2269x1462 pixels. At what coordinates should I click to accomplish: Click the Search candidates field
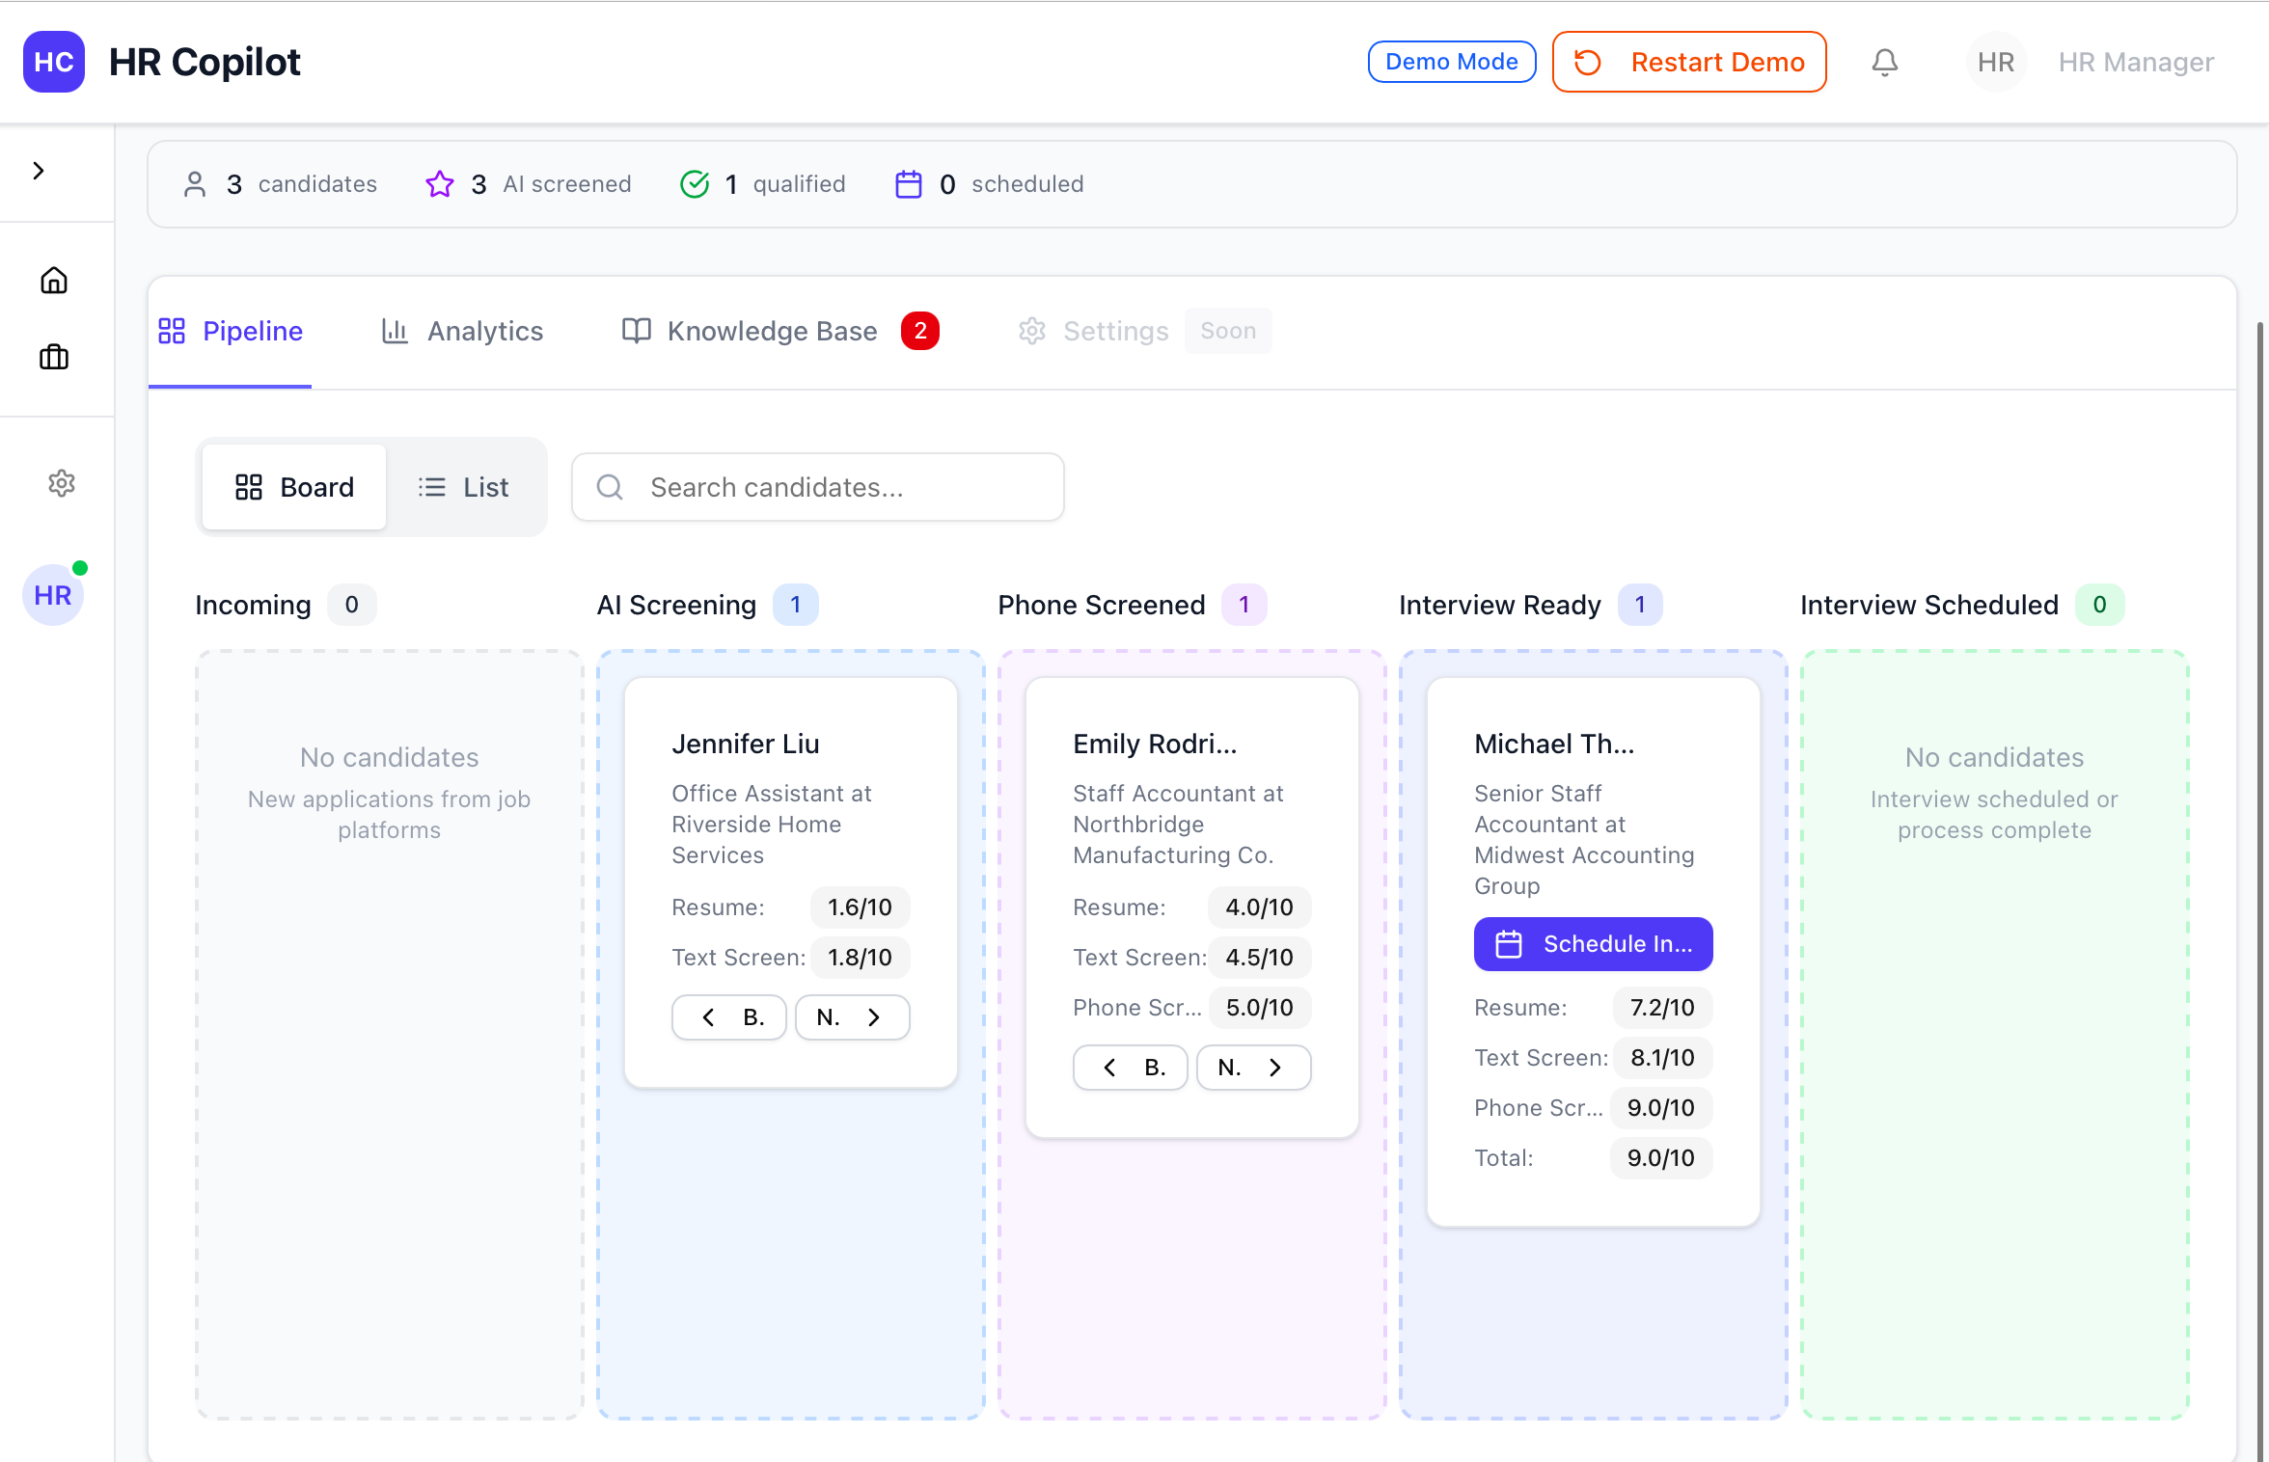(x=818, y=487)
